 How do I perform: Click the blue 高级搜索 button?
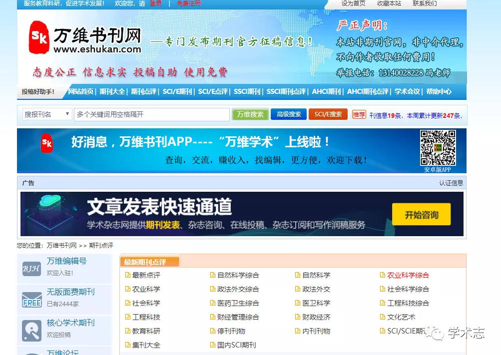tap(289, 114)
